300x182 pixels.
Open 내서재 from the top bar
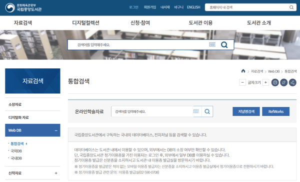point(165,7)
